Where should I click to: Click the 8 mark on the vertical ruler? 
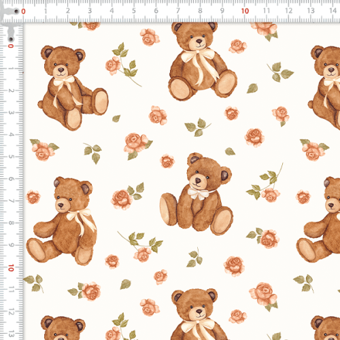(x=11, y=223)
